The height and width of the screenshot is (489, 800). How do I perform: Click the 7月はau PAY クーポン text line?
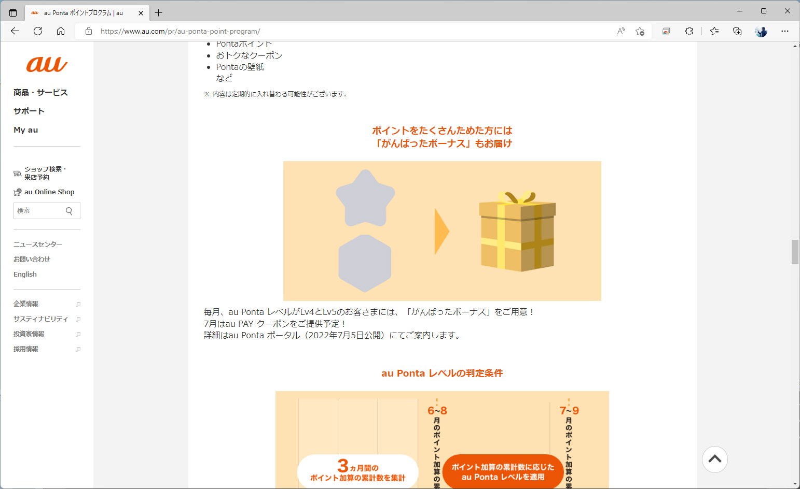coord(275,324)
